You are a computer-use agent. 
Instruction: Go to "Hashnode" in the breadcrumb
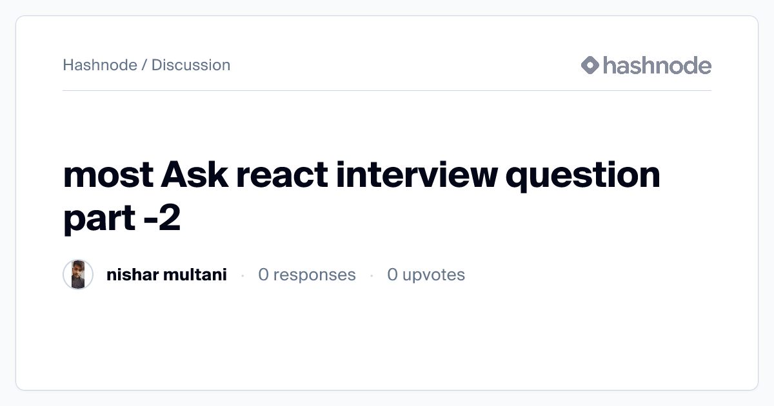pos(100,65)
